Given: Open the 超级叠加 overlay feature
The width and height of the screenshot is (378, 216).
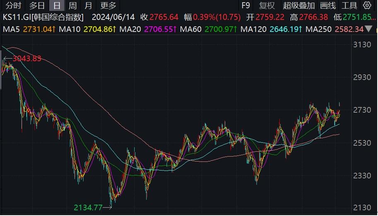Looking at the screenshot, I should click(299, 5).
